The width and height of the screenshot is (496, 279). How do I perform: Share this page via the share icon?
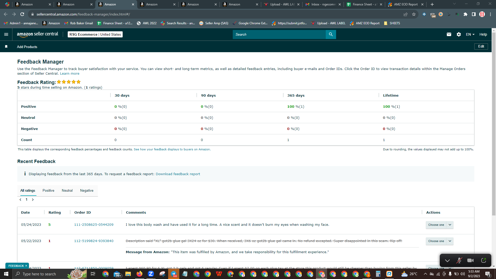click(406, 14)
